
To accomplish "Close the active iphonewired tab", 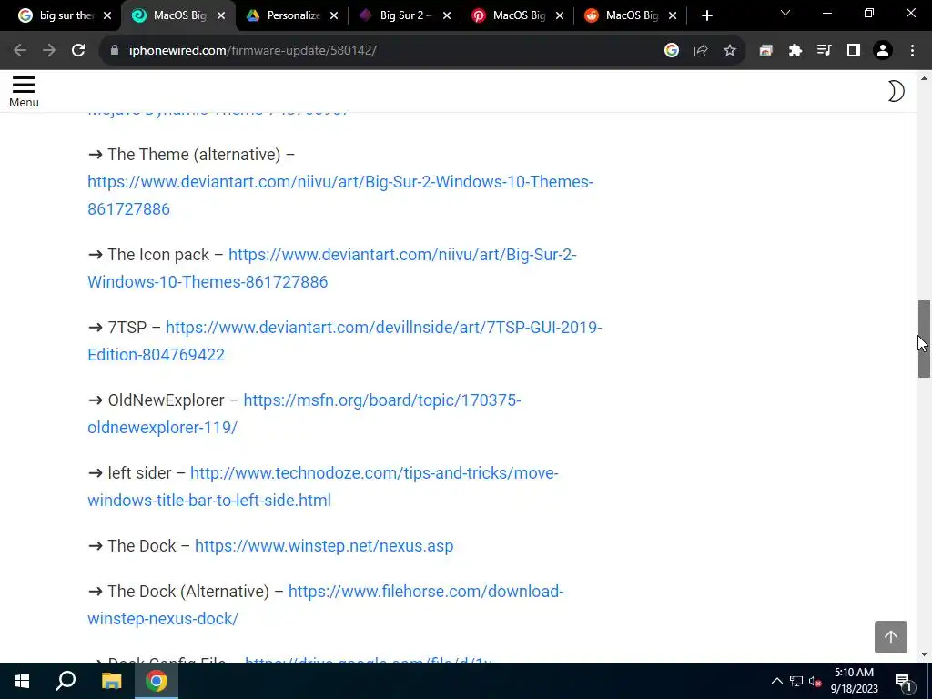I will pos(221,15).
